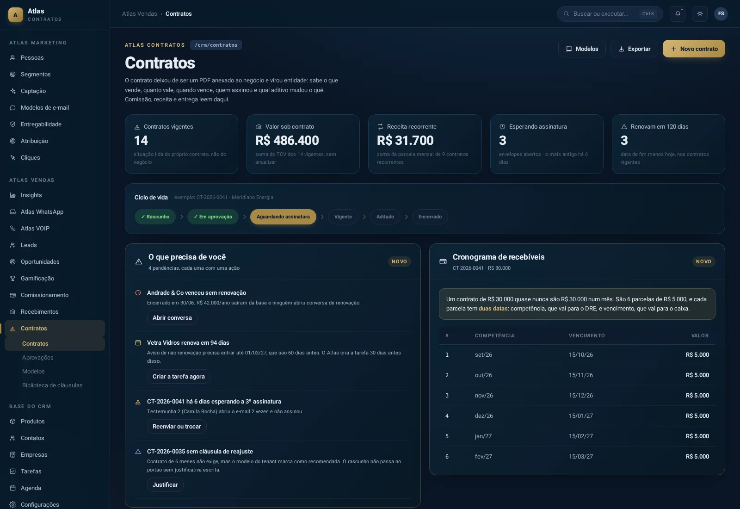This screenshot has height=509, width=740.
Task: Click the 15/12/26 vencimento cell
Action: pos(581,396)
